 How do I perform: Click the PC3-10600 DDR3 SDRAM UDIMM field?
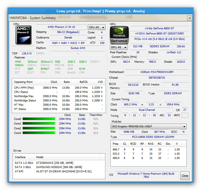tap(153, 137)
